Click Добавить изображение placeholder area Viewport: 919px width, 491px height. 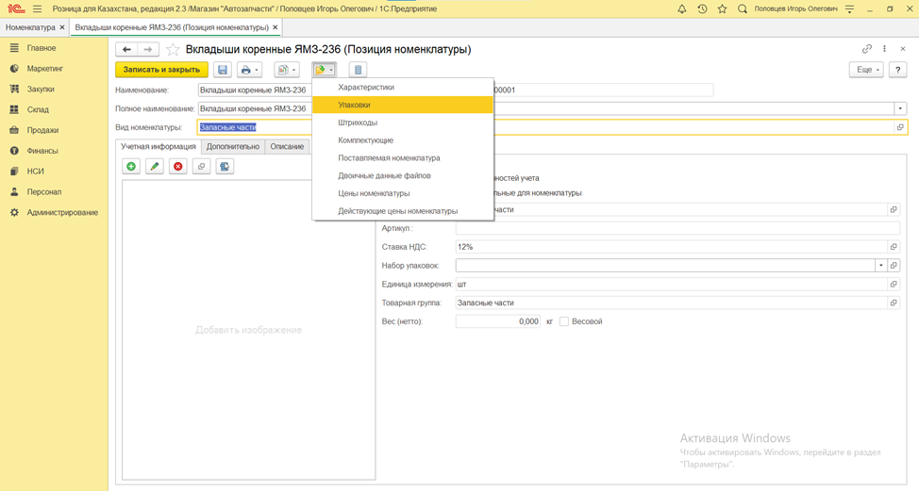point(248,330)
